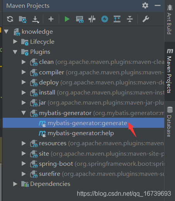Expand the spring-boot plugin node
Screen dimensions: 175x201
point(24,163)
